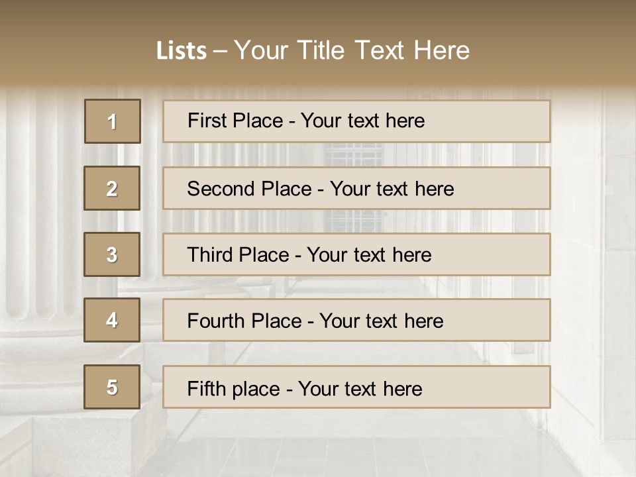
Task: Click the Fourth Place text bar
Action: (356, 320)
